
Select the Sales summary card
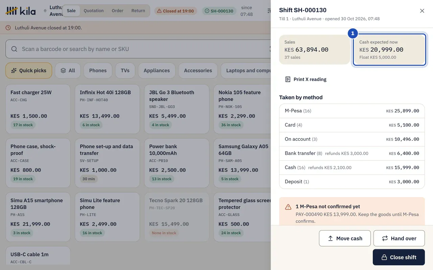click(x=315, y=50)
